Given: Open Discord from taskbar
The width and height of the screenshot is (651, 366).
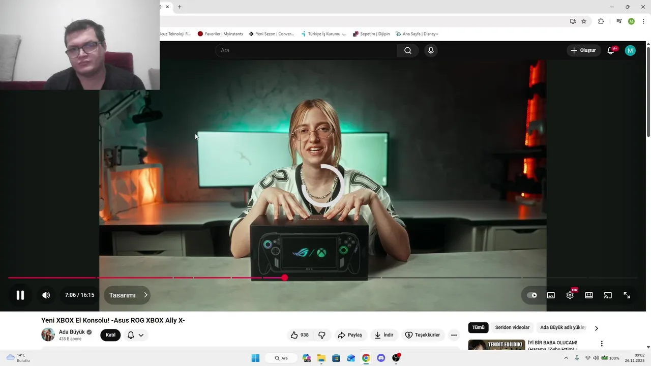Looking at the screenshot, I should (x=381, y=358).
